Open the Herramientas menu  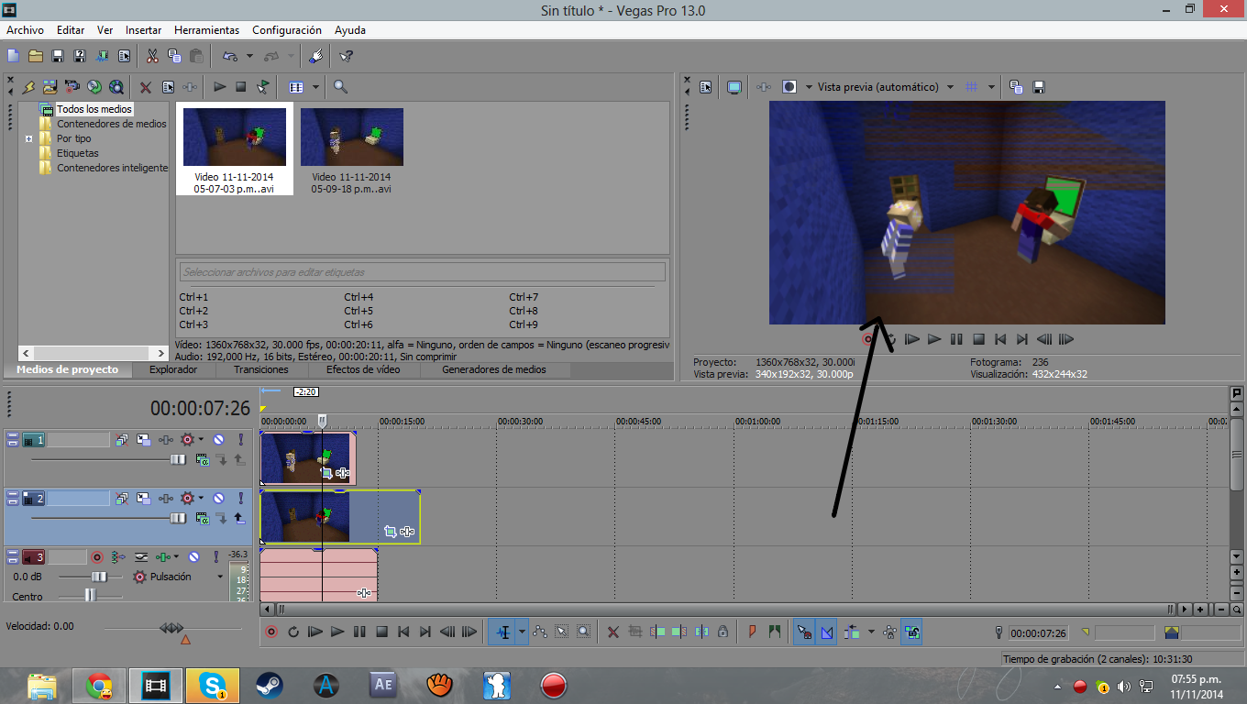click(x=206, y=30)
